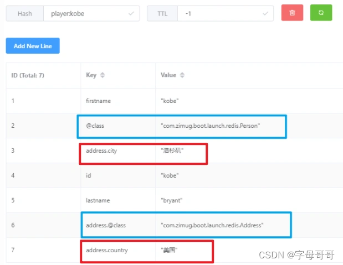Select the address.country key cell

(107, 250)
